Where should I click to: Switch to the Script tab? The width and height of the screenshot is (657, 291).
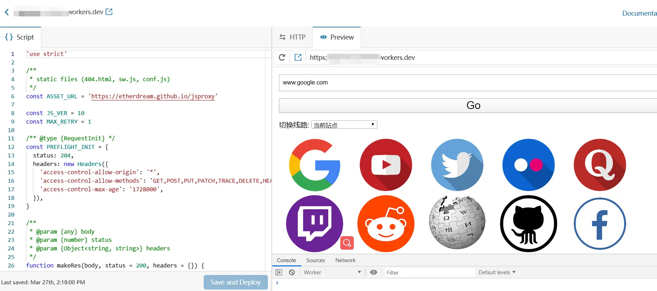20,37
